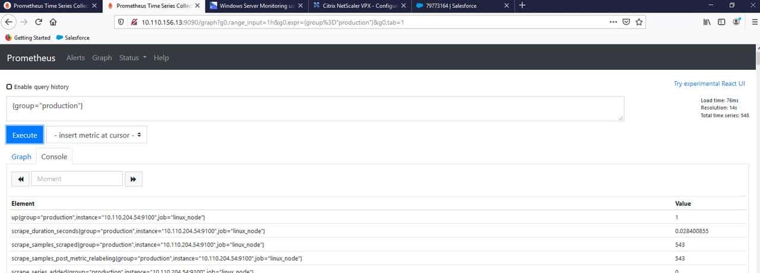Step forward in time with fast-forward button
This screenshot has height=273, width=760.
tap(133, 179)
